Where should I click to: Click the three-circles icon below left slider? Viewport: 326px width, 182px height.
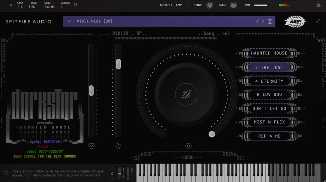(x=91, y=146)
